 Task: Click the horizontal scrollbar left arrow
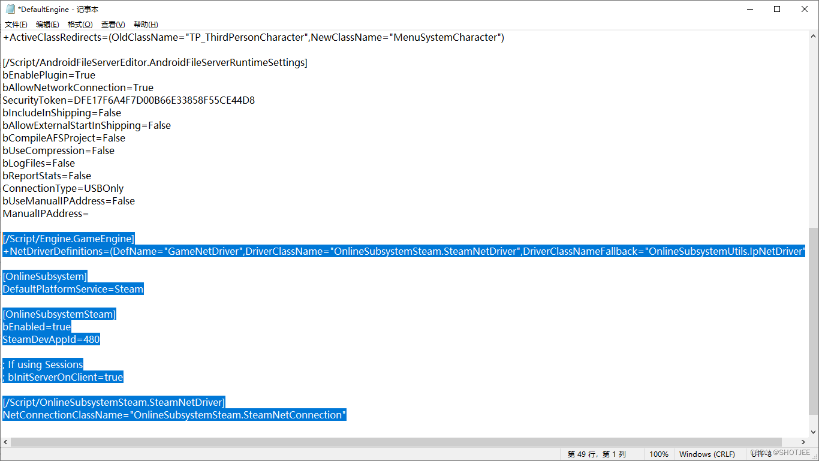5,442
